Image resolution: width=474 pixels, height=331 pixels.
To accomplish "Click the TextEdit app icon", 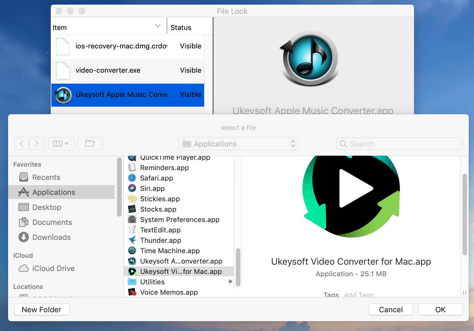I will click(x=132, y=230).
